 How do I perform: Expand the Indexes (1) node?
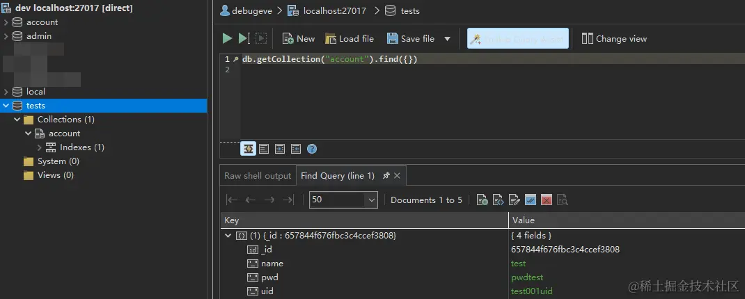click(x=40, y=147)
